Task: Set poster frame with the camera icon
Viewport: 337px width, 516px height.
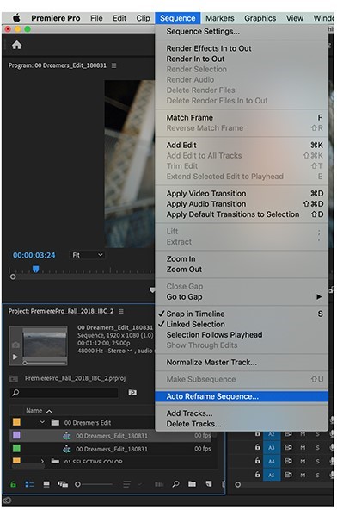Action: (x=15, y=345)
